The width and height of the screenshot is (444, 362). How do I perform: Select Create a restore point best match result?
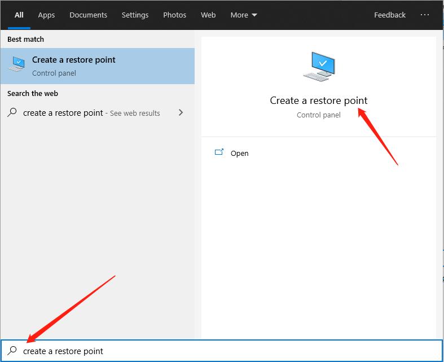(x=98, y=66)
